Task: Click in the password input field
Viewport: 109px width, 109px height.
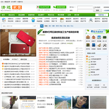Action: click(x=85, y=10)
